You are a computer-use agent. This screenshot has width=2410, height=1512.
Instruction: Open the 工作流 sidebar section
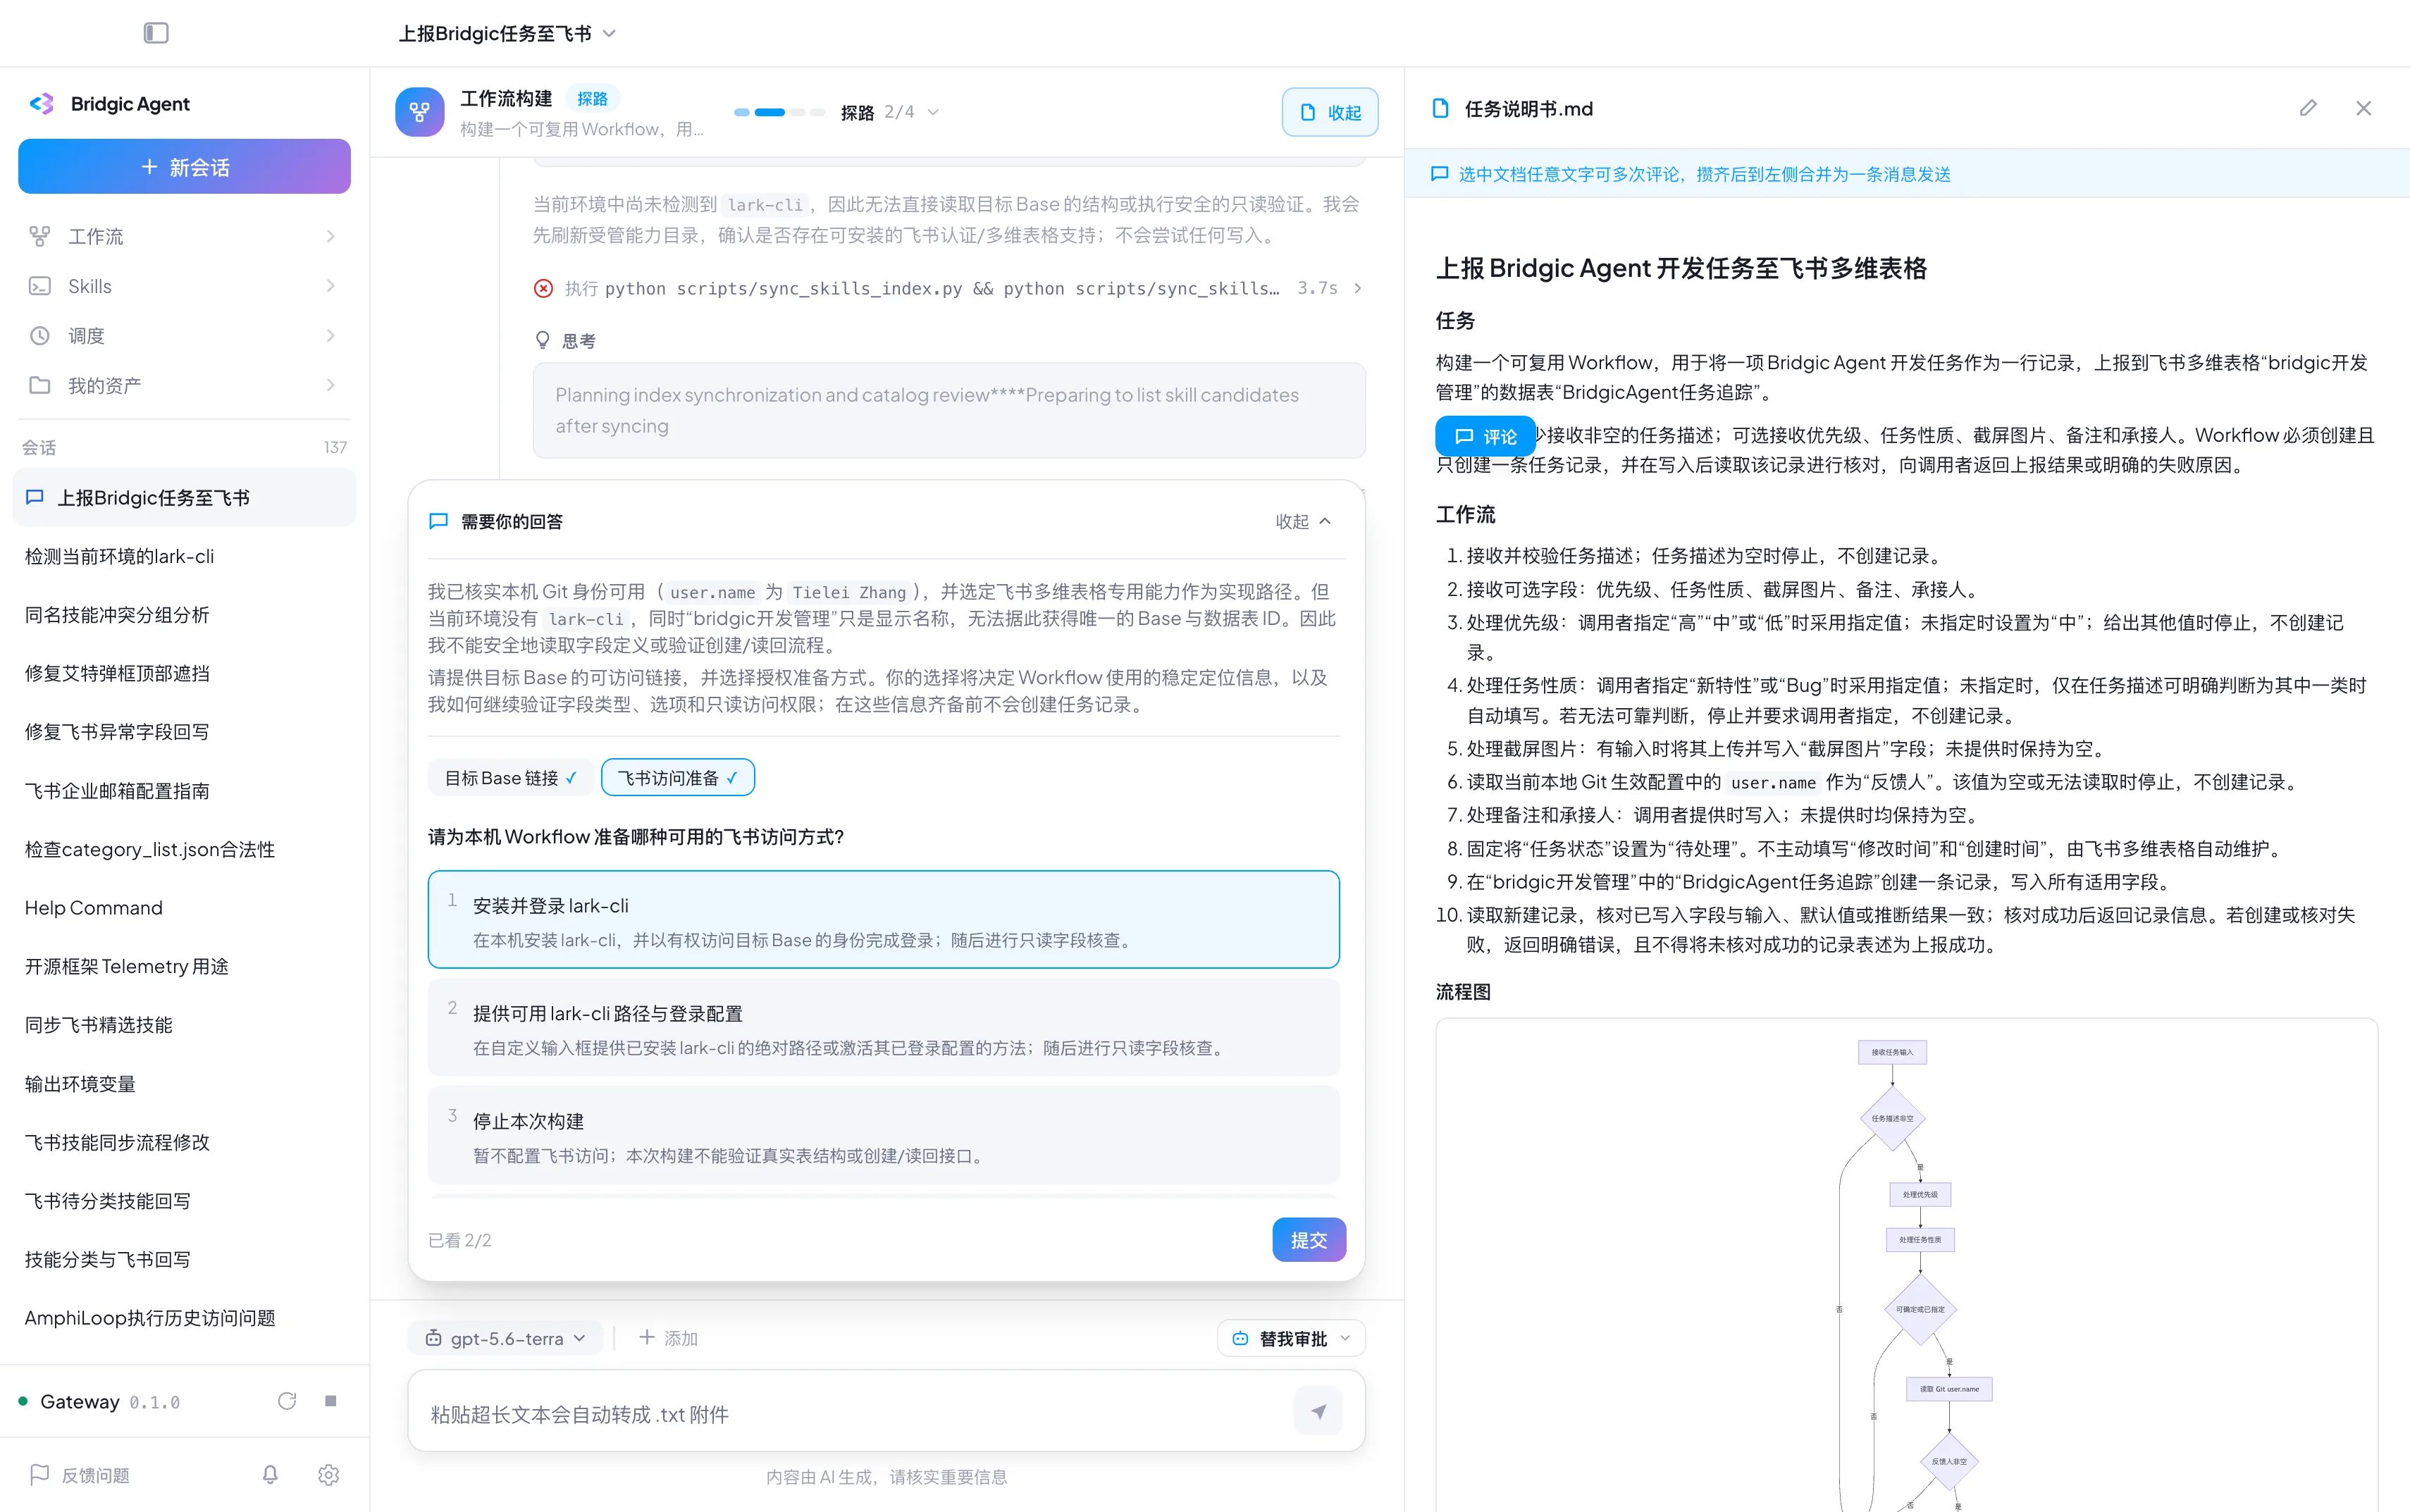(184, 236)
